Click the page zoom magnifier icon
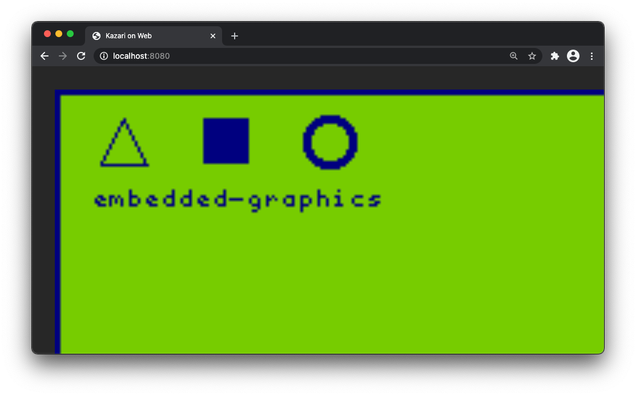The image size is (636, 396). tap(513, 56)
